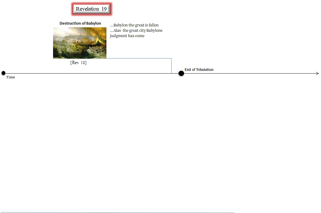Click the burning Babylon painting image

tap(79, 43)
